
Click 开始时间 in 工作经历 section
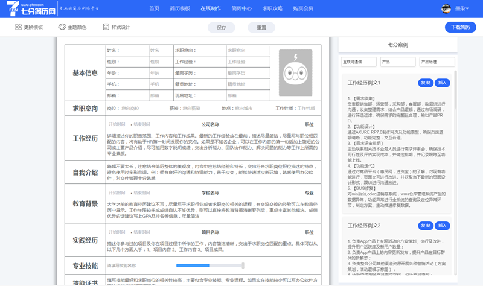(117, 124)
